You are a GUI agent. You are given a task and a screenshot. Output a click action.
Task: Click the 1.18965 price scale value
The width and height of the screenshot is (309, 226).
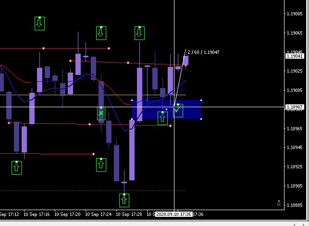tap(295, 129)
